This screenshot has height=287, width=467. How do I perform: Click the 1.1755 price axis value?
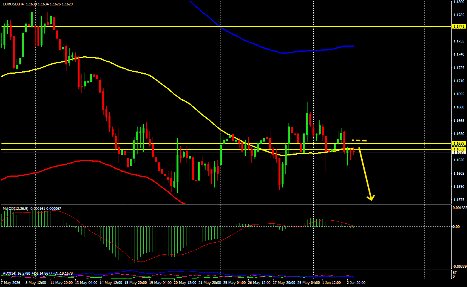coord(459,41)
